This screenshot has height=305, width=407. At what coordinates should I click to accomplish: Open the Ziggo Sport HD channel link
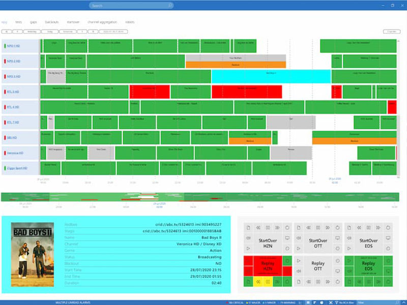[17, 168]
